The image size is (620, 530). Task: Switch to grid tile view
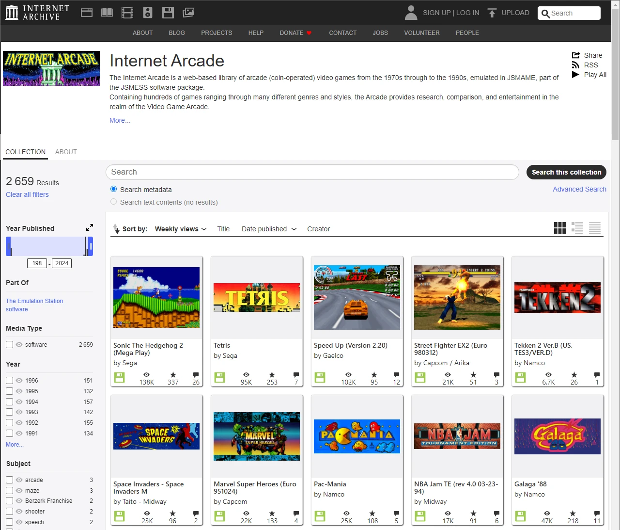coord(560,228)
